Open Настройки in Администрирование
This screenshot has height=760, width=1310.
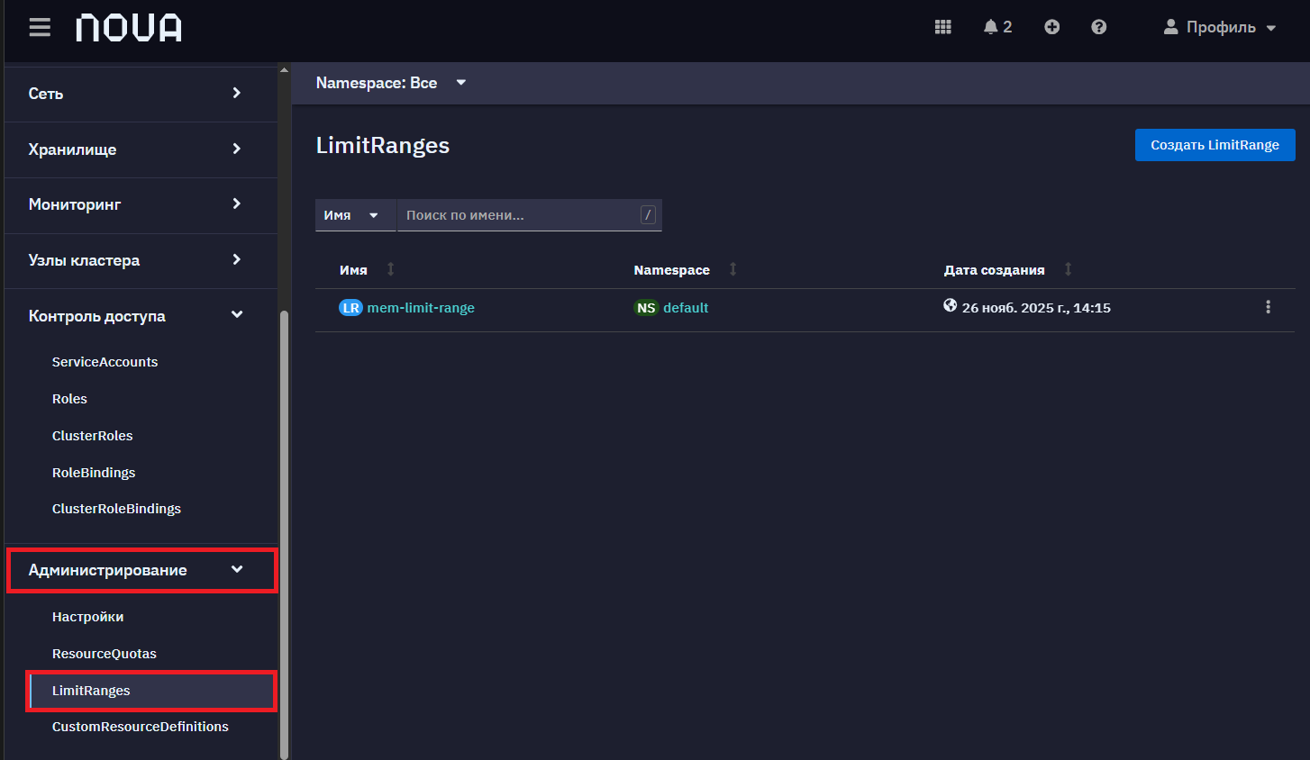click(x=87, y=617)
